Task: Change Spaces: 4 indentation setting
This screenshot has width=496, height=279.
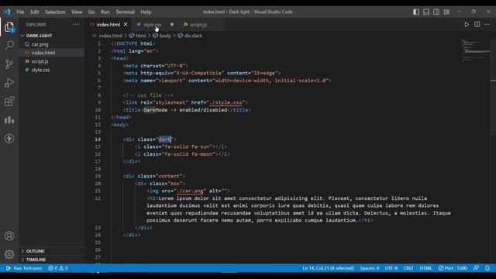Action: click(x=369, y=268)
